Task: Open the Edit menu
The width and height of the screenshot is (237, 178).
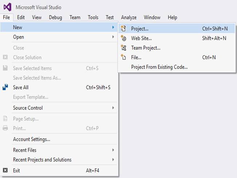Action: click(21, 17)
